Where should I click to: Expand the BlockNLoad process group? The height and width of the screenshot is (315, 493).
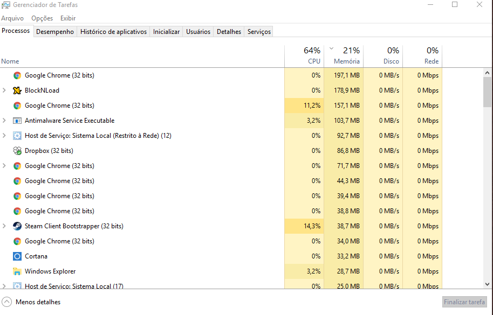(4, 90)
